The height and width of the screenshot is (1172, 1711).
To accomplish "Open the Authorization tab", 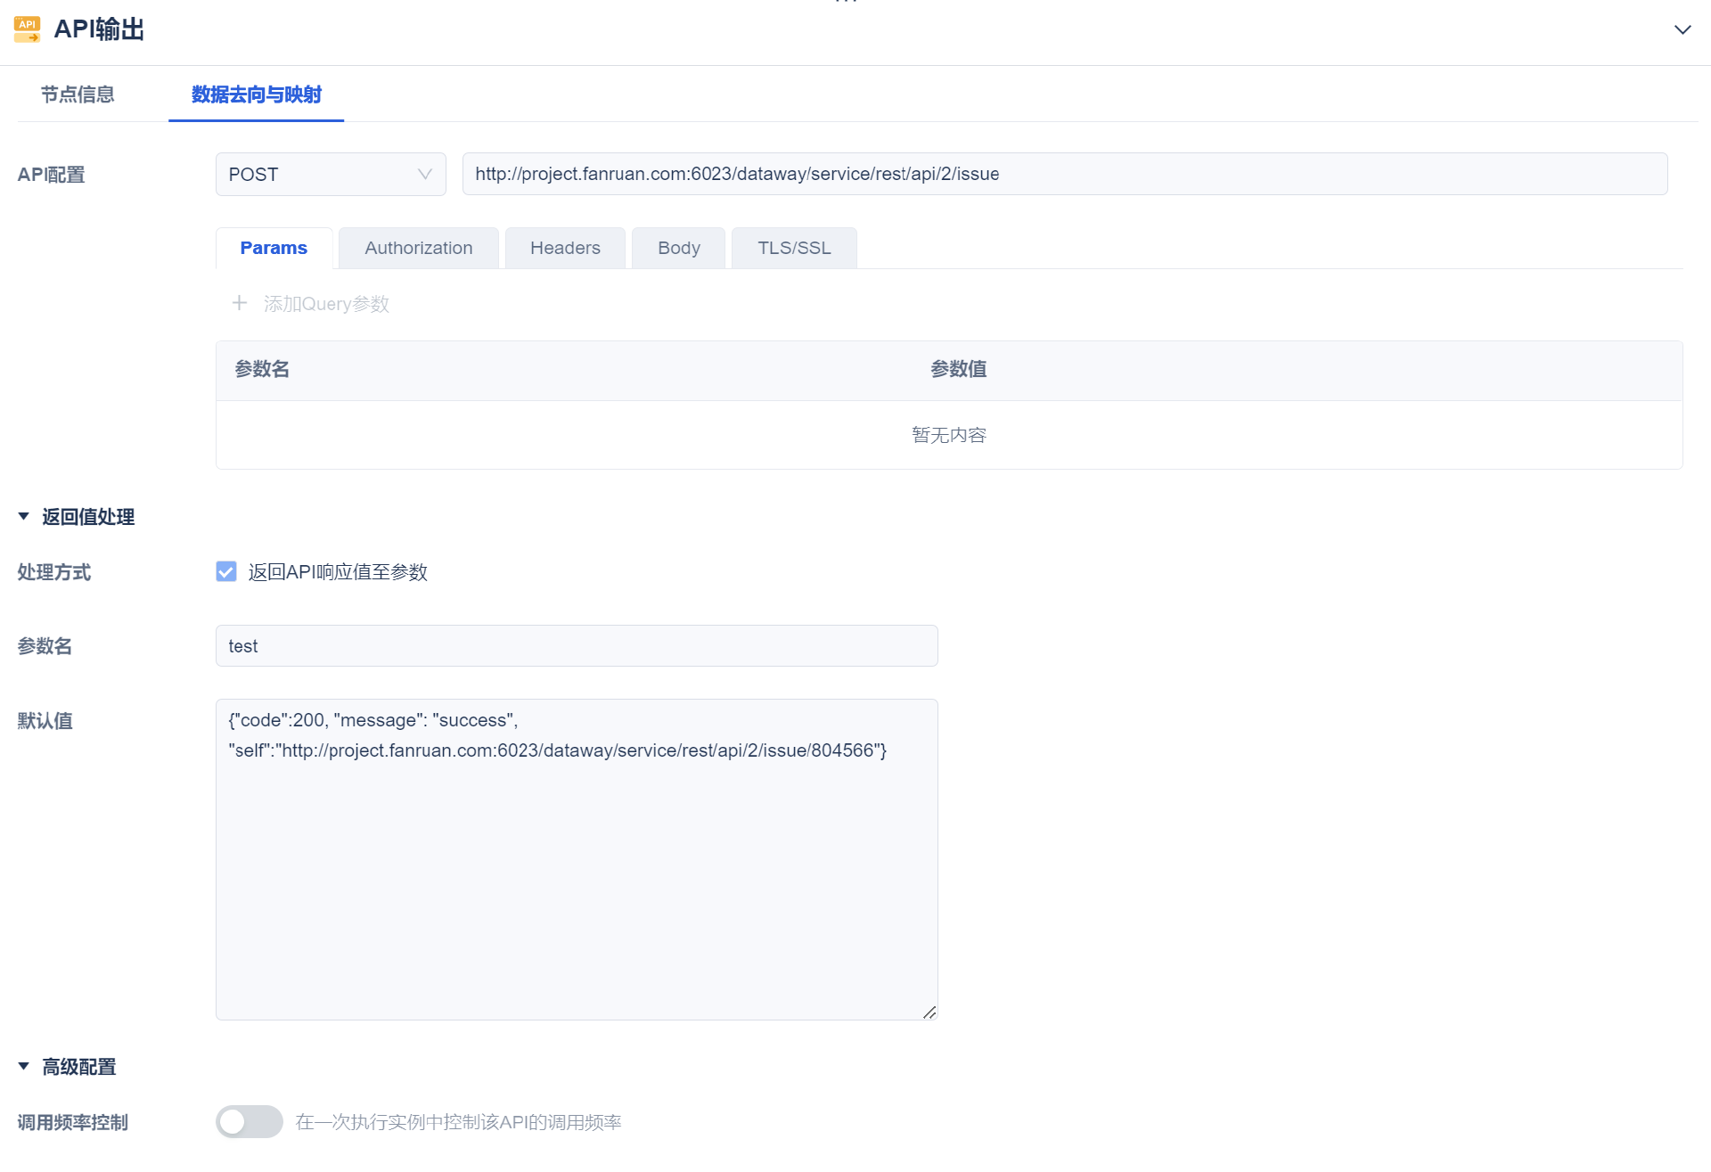I will (419, 248).
